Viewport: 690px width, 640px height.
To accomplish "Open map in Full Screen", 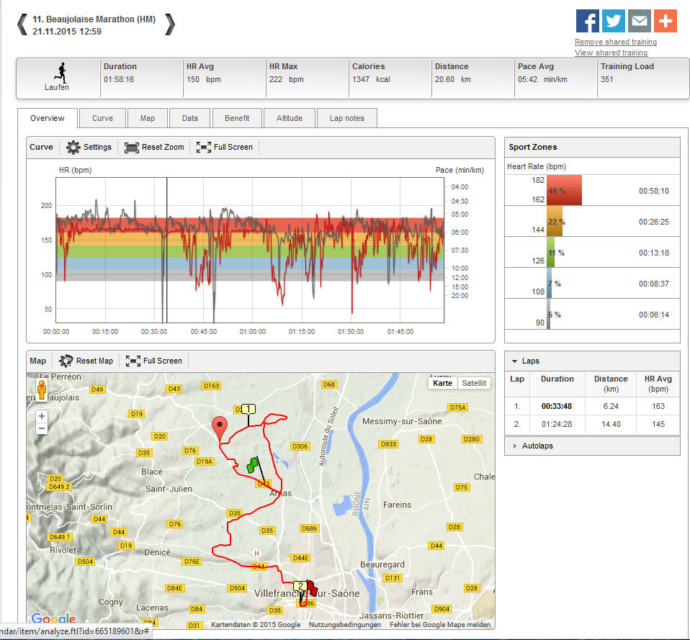I will click(153, 361).
